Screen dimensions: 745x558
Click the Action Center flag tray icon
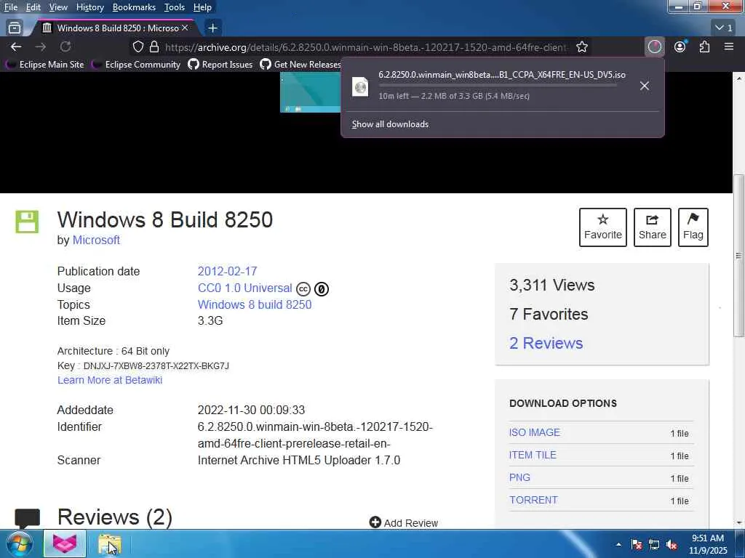tap(637, 545)
